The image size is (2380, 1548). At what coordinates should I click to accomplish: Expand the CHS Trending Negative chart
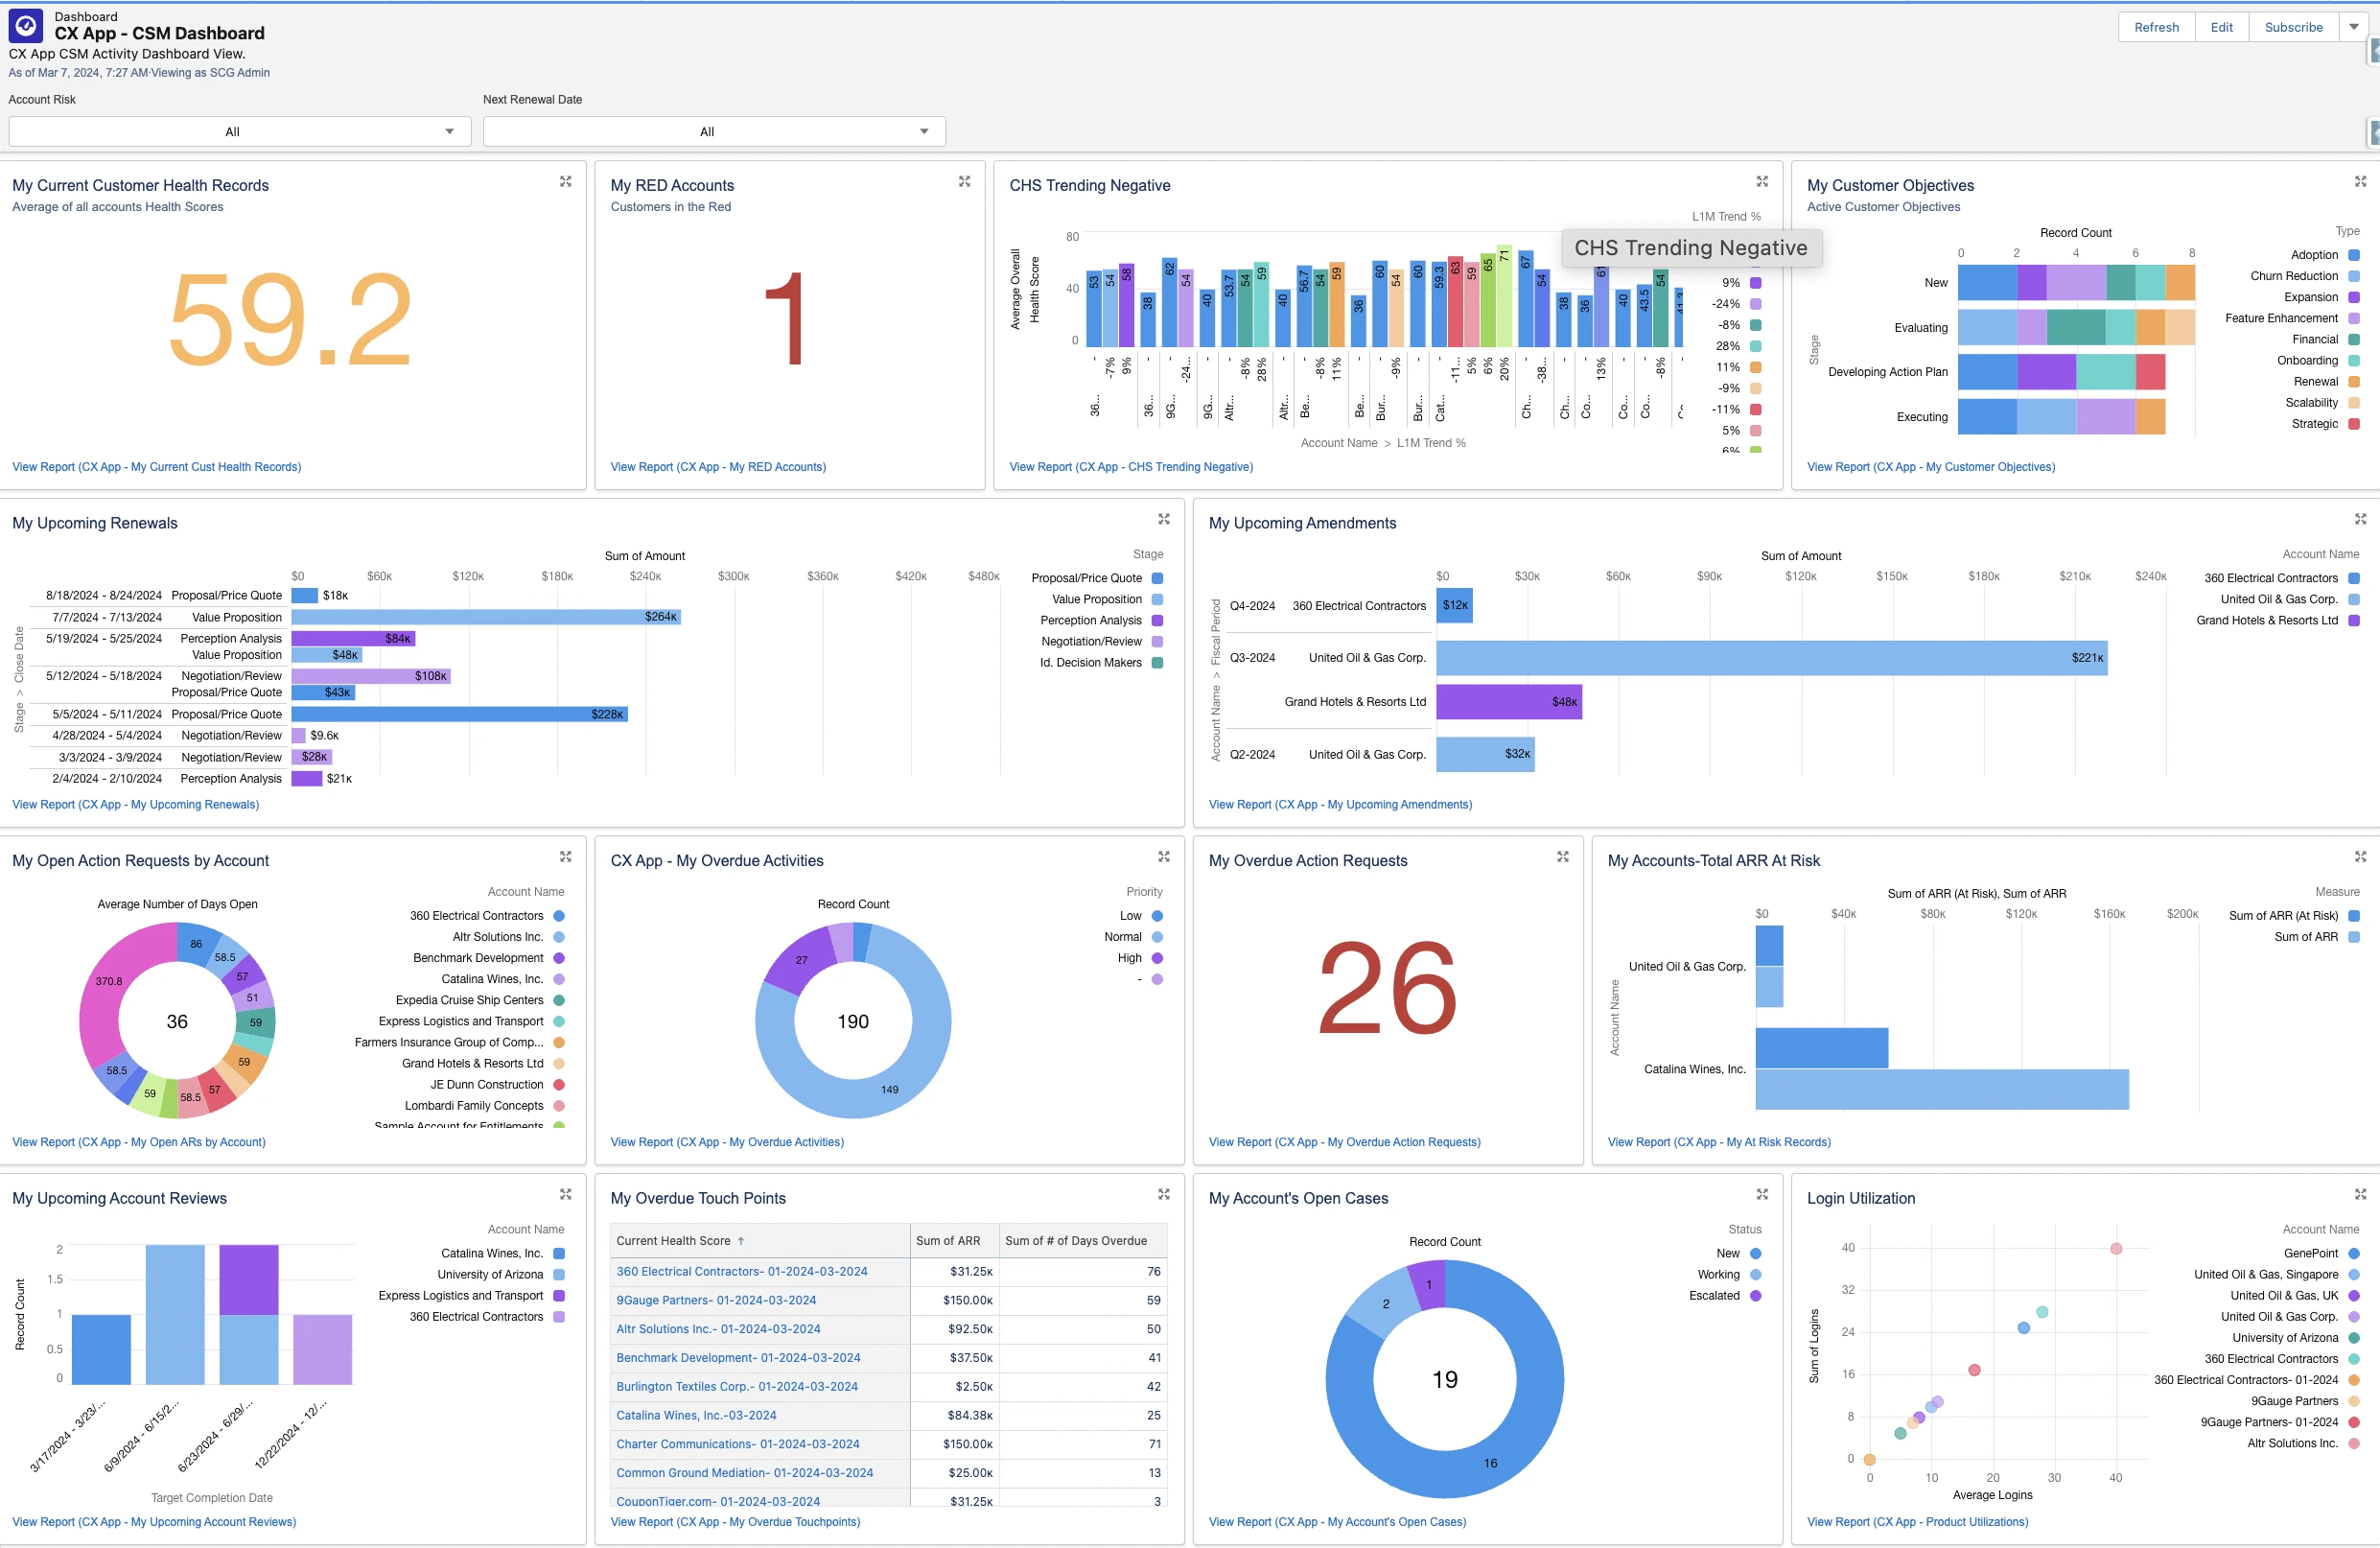(x=1762, y=181)
